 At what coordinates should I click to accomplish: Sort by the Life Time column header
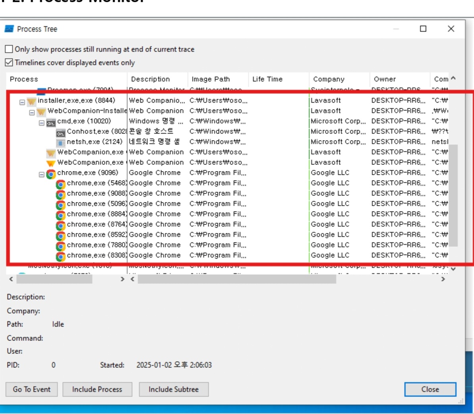[279, 79]
